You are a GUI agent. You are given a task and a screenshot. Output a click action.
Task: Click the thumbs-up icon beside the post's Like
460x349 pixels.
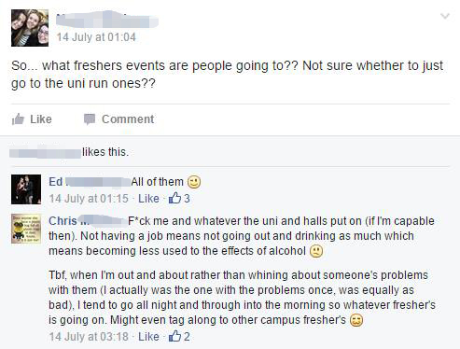[x=18, y=119]
